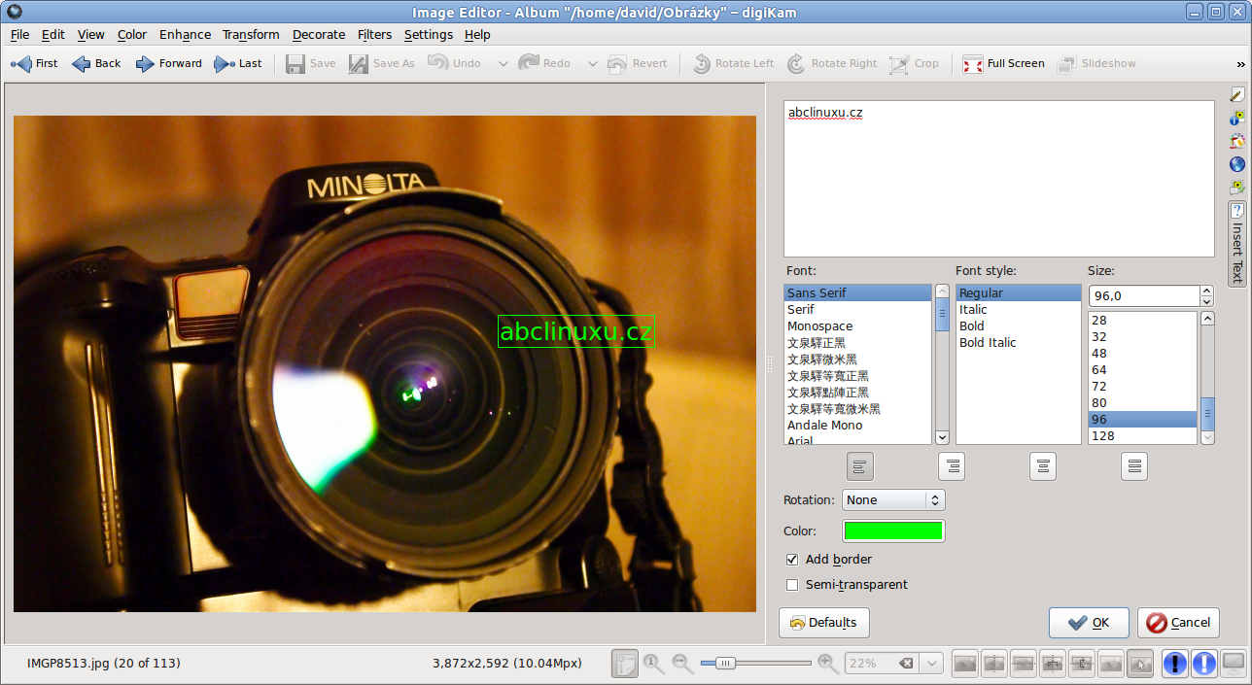Open the Settings menu
This screenshot has width=1252, height=685.
pos(429,34)
